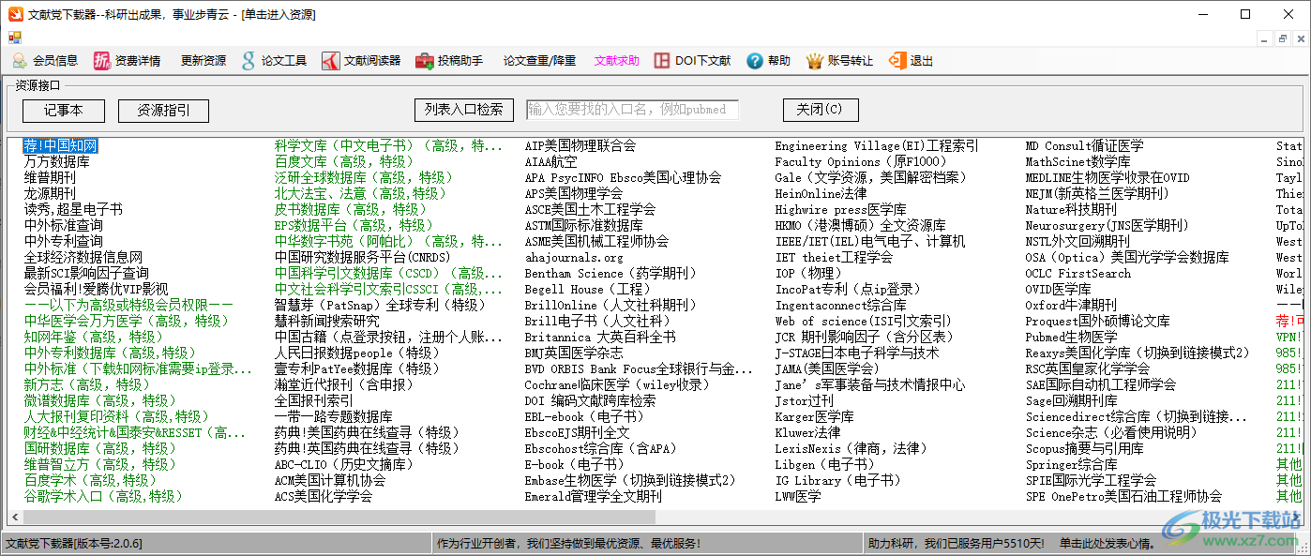Select the Nature科技期刊 entry

pyautogui.click(x=1072, y=210)
